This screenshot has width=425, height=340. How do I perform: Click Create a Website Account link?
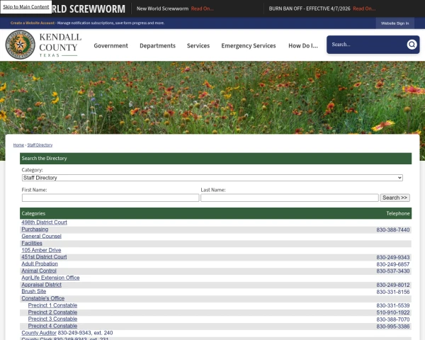pos(33,23)
